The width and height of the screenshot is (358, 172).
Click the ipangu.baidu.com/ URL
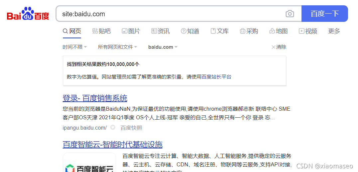[x=85, y=128]
